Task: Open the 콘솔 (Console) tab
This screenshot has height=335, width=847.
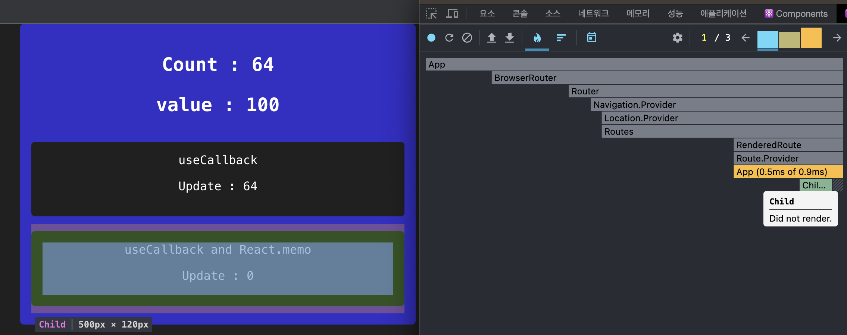Action: tap(520, 14)
